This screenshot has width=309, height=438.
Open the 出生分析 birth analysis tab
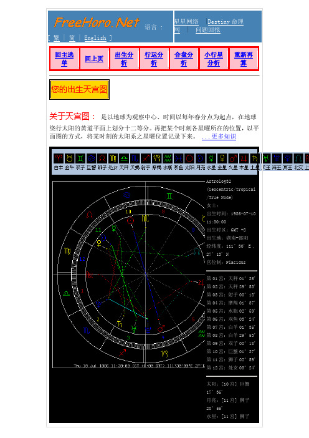click(x=124, y=59)
